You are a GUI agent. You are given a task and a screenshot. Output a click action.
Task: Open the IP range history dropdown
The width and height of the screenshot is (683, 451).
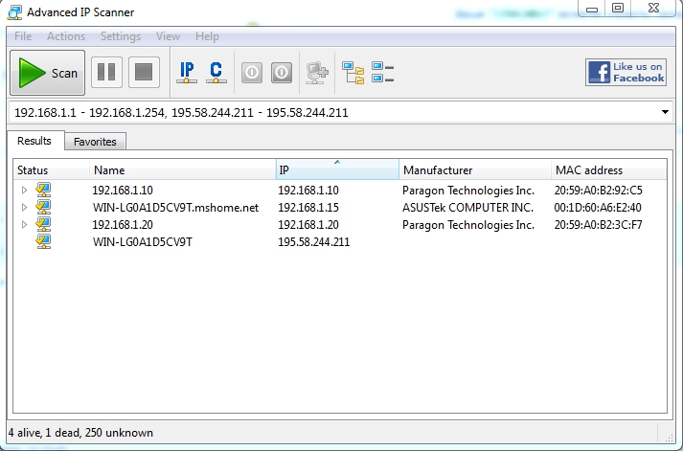tap(665, 112)
